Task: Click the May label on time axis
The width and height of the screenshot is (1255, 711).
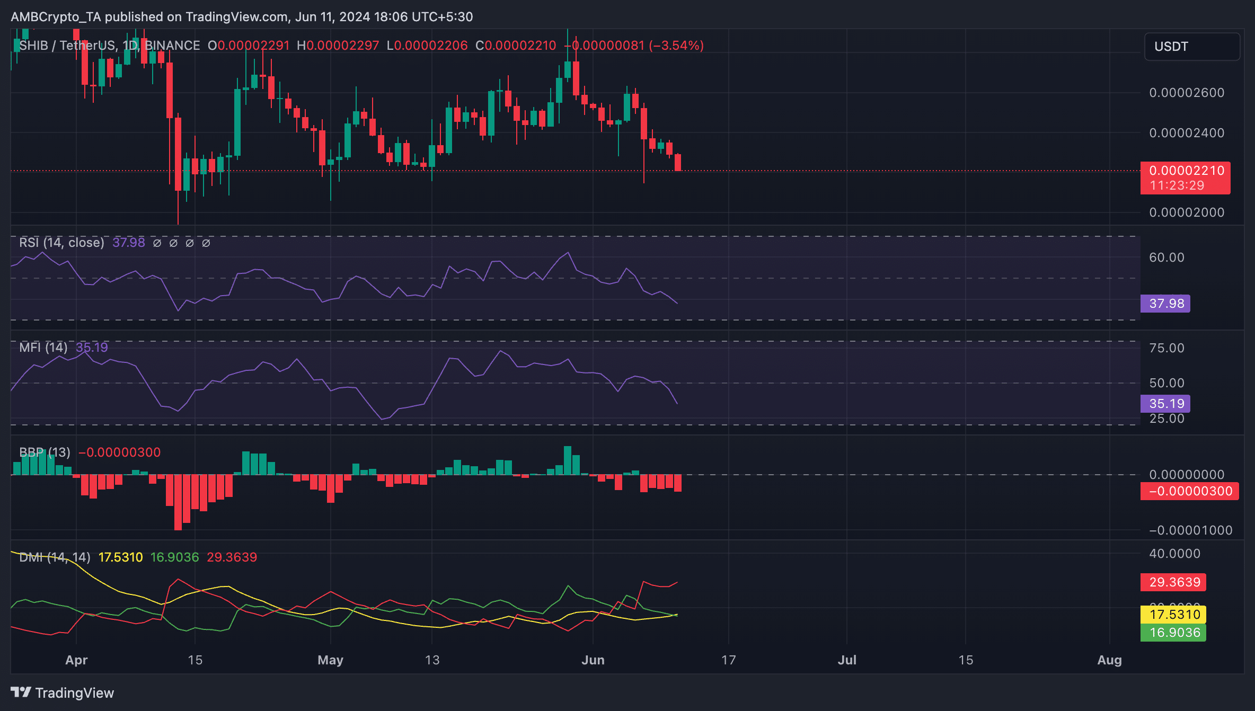Action: pyautogui.click(x=330, y=660)
